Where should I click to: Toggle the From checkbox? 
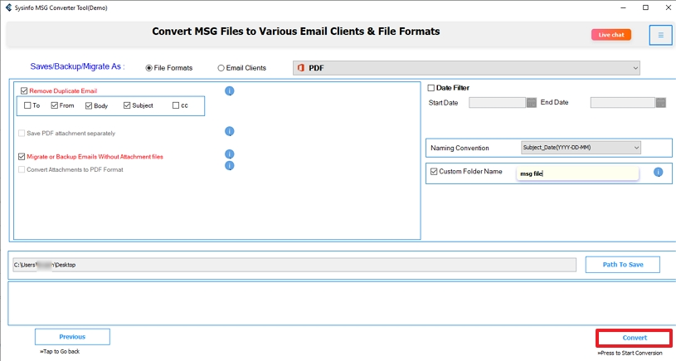54,105
